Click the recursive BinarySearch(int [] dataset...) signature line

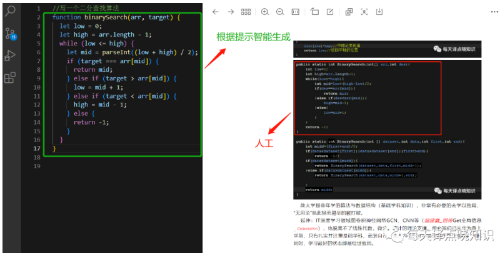(x=380, y=141)
